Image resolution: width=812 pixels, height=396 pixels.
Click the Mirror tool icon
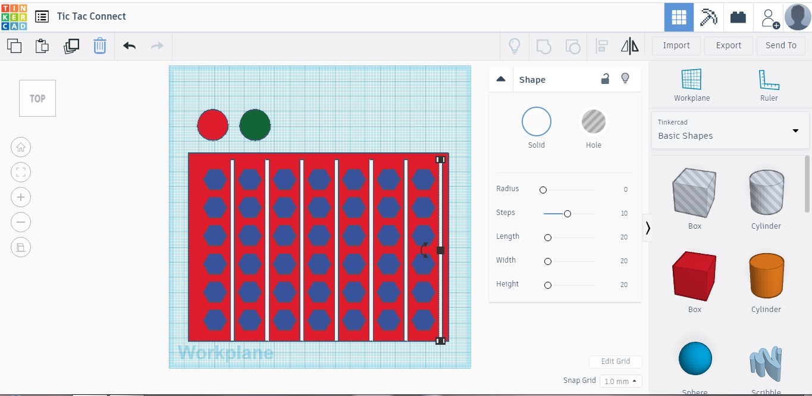(x=630, y=46)
